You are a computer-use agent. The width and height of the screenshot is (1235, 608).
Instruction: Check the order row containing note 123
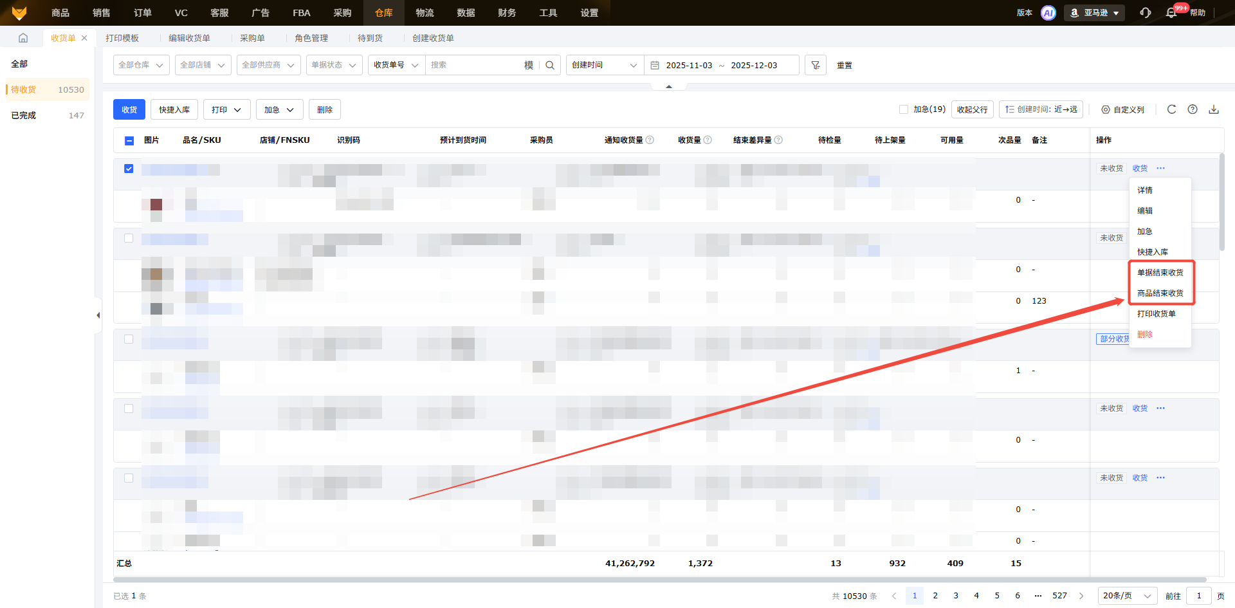pyautogui.click(x=129, y=238)
